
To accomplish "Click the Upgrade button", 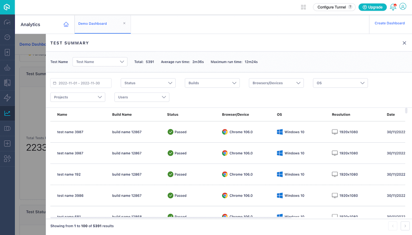I will [373, 7].
